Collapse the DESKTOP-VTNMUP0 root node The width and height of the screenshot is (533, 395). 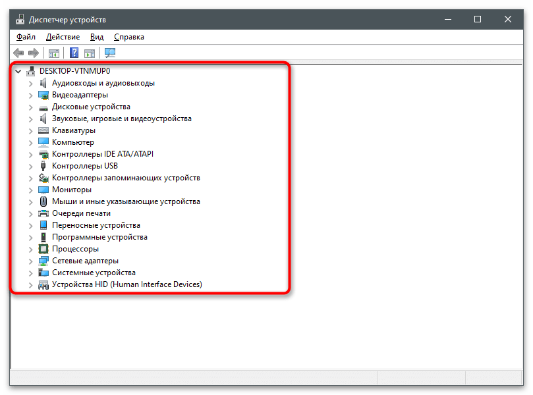coord(18,71)
